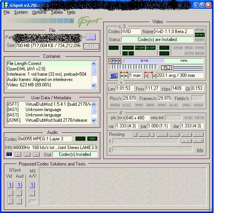Click the striped frame sequence bar
Viewport: 244px width, 213px height.
tap(133, 67)
